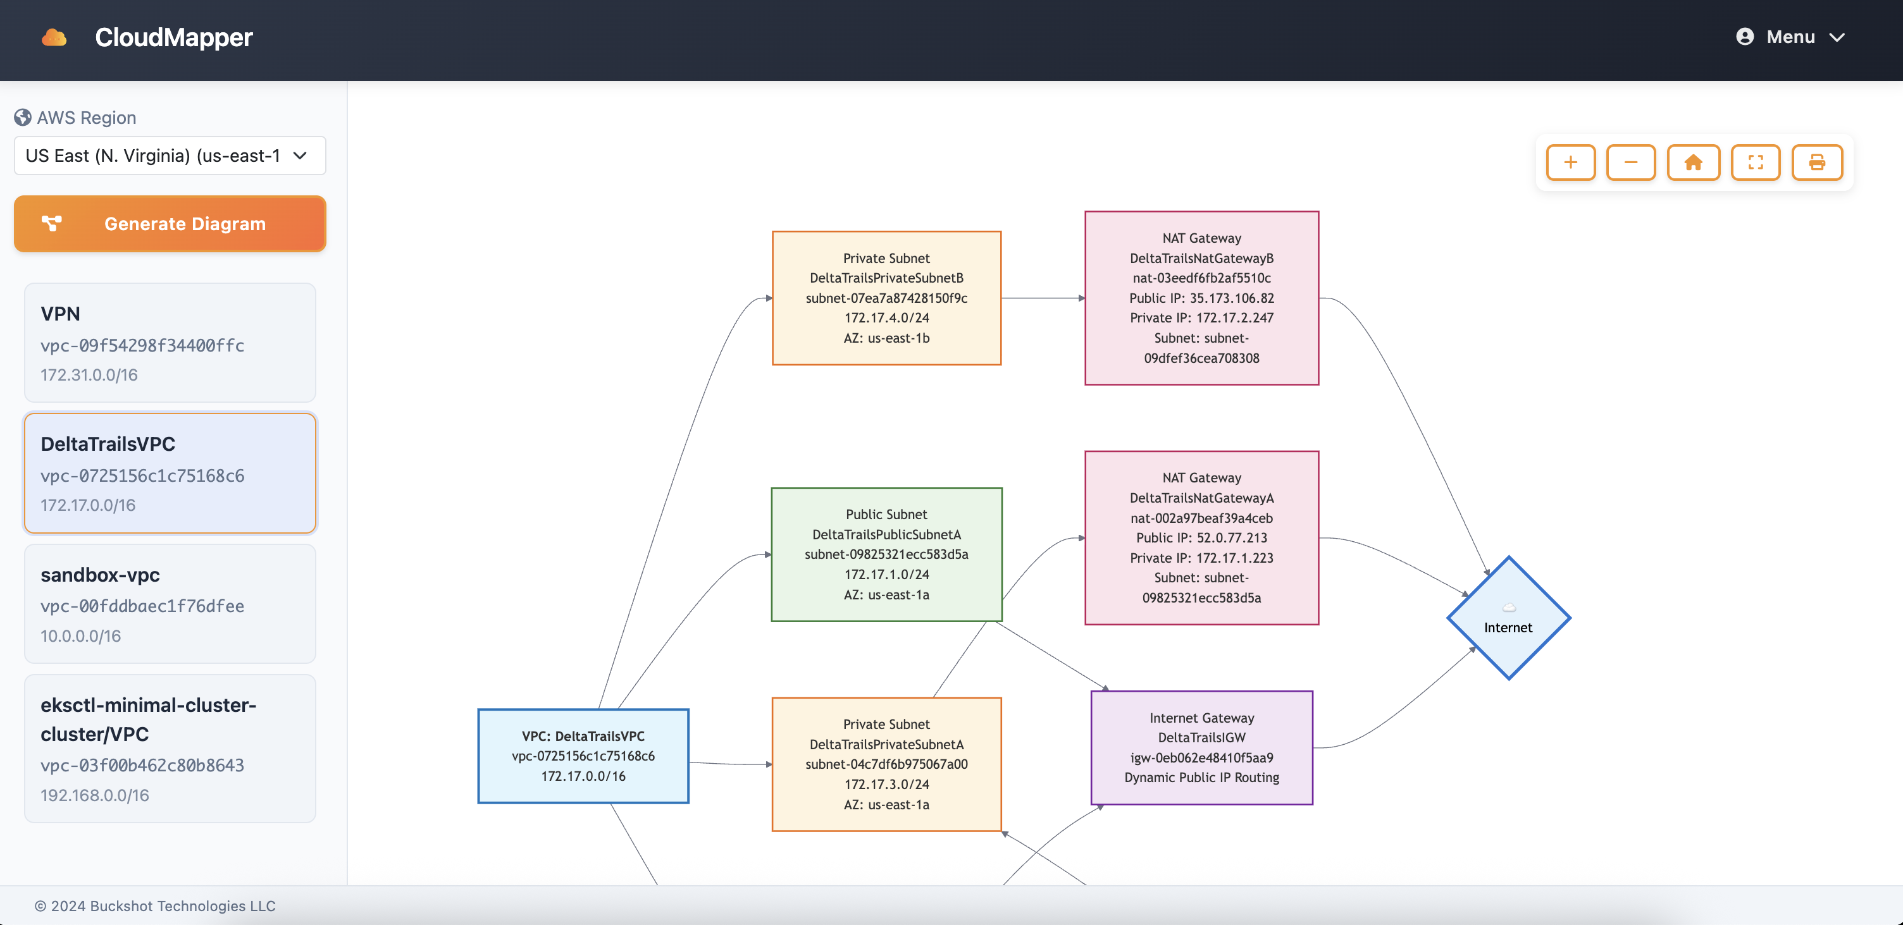This screenshot has height=925, width=1903.
Task: Click the DeltaTrailsNatGatewayB node
Action: (x=1201, y=298)
